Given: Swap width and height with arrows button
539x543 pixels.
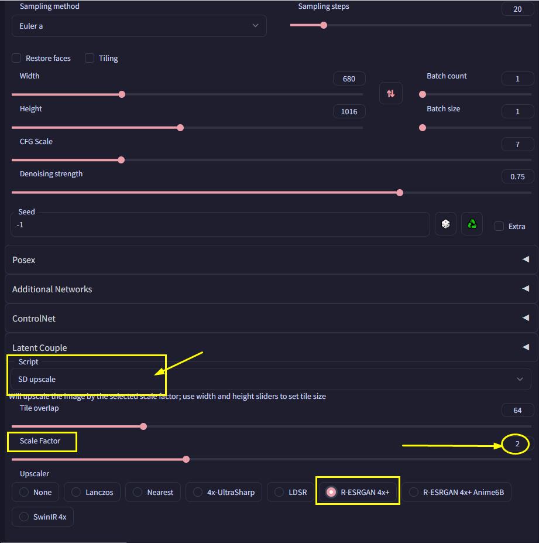Looking at the screenshot, I should [390, 94].
